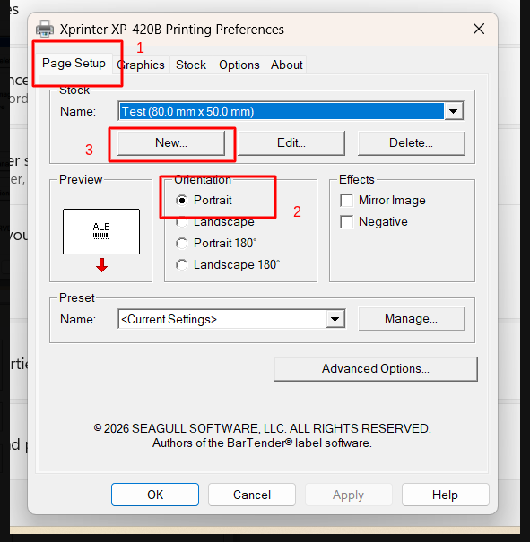Click the label preview thumbnail
Image resolution: width=530 pixels, height=542 pixels.
(101, 232)
